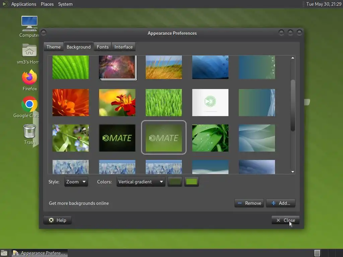This screenshot has height=257, width=343.
Task: Click the window menu button in dialog title bar
Action: click(x=44, y=32)
